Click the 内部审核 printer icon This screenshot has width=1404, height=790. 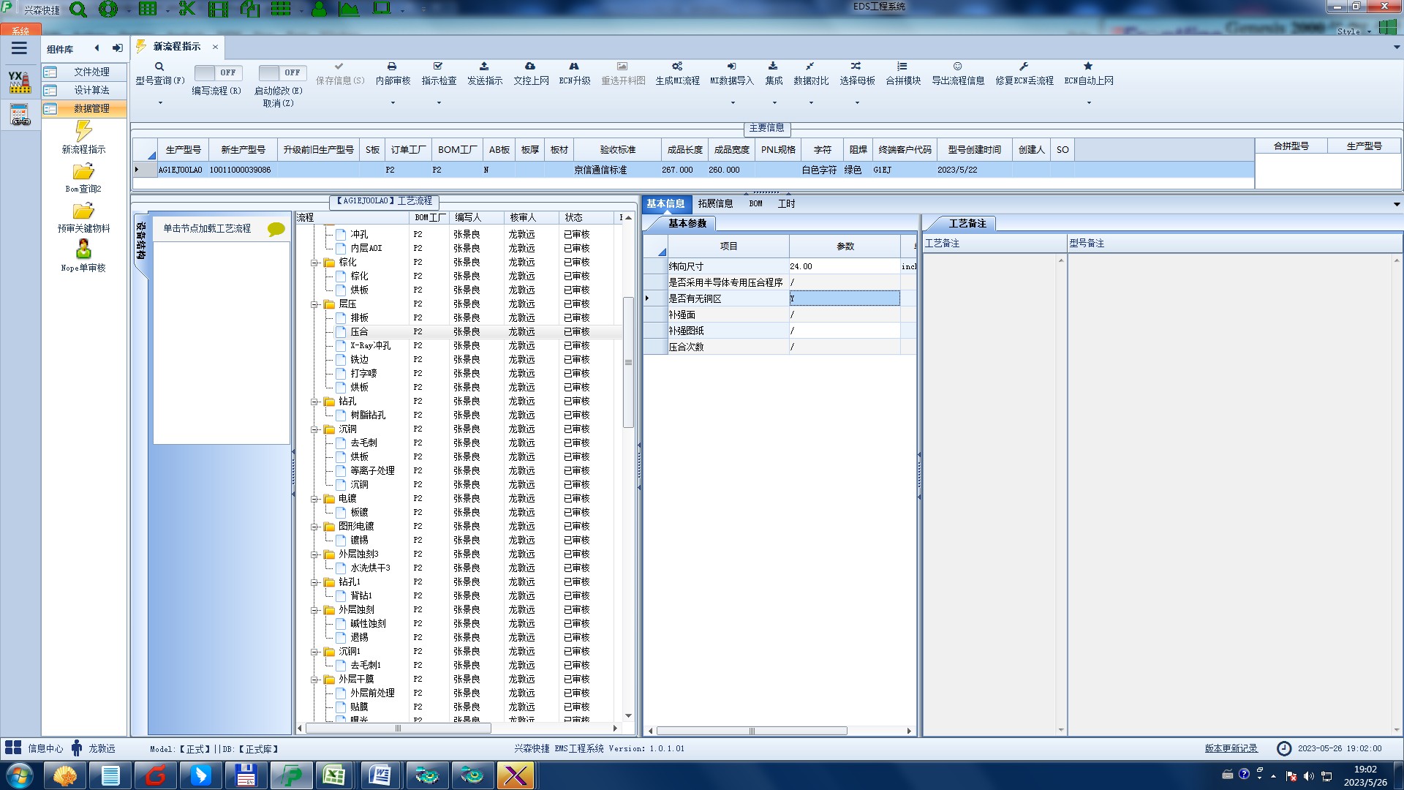pyautogui.click(x=392, y=67)
